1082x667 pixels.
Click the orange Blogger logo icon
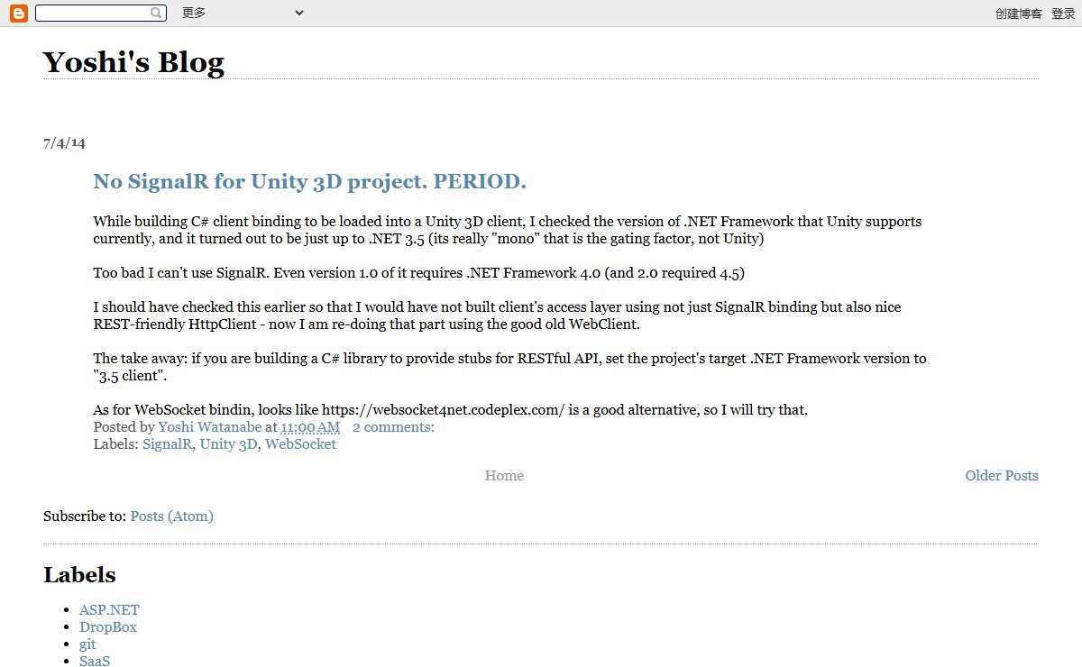click(18, 13)
